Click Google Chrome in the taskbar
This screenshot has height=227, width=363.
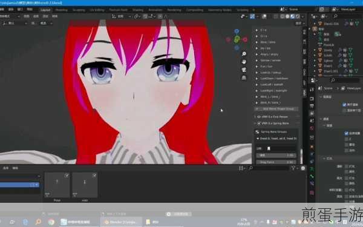tap(51, 222)
